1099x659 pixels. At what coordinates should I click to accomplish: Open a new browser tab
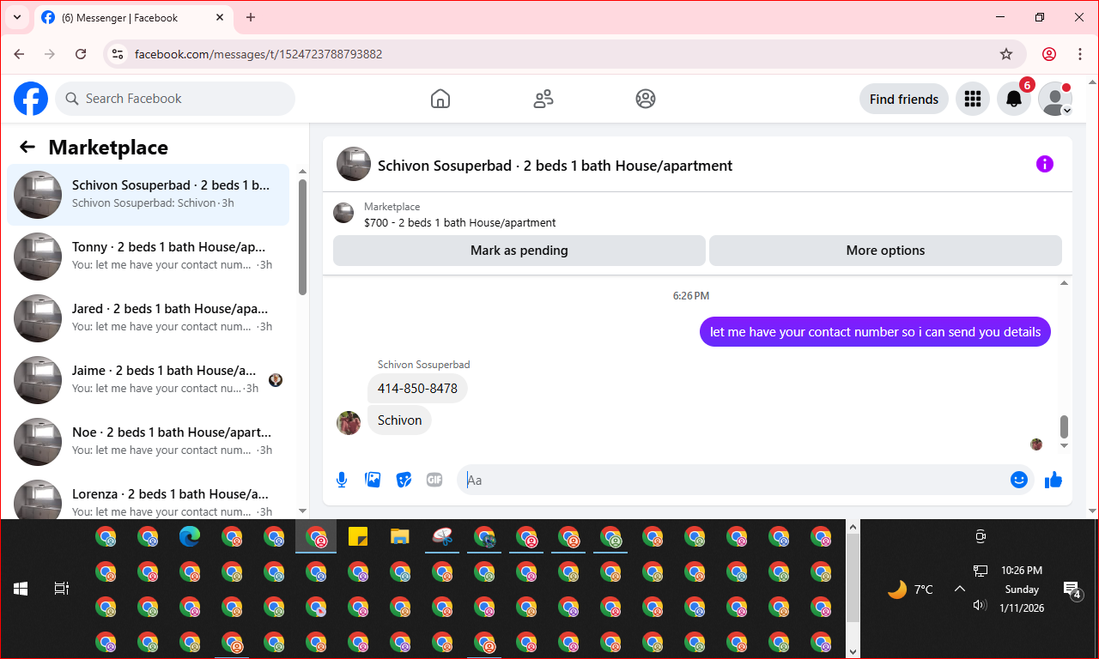tap(251, 17)
